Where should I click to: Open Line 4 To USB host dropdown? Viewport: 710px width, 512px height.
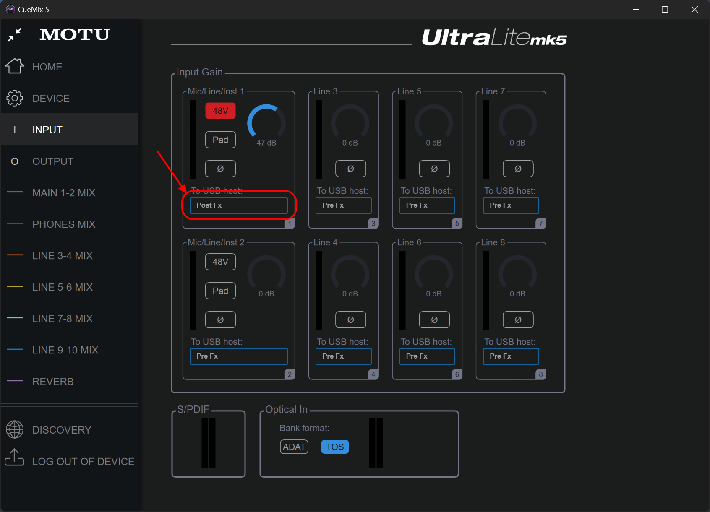pyautogui.click(x=344, y=356)
